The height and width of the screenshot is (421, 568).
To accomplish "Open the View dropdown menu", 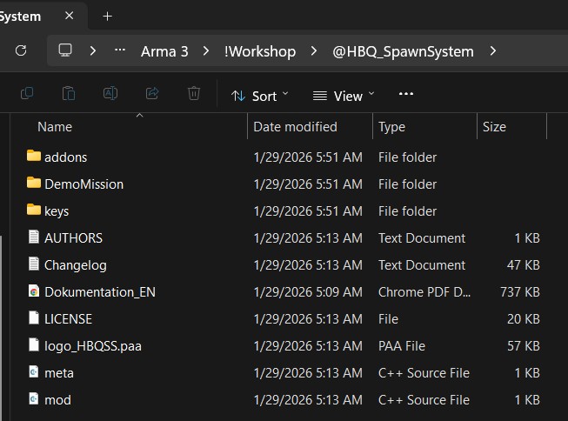I will click(344, 96).
